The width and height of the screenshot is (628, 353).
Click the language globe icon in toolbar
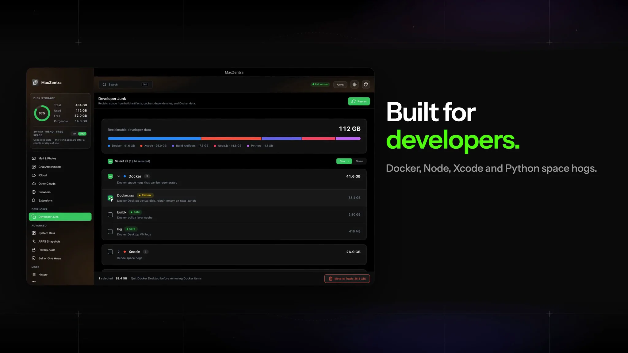(354, 85)
